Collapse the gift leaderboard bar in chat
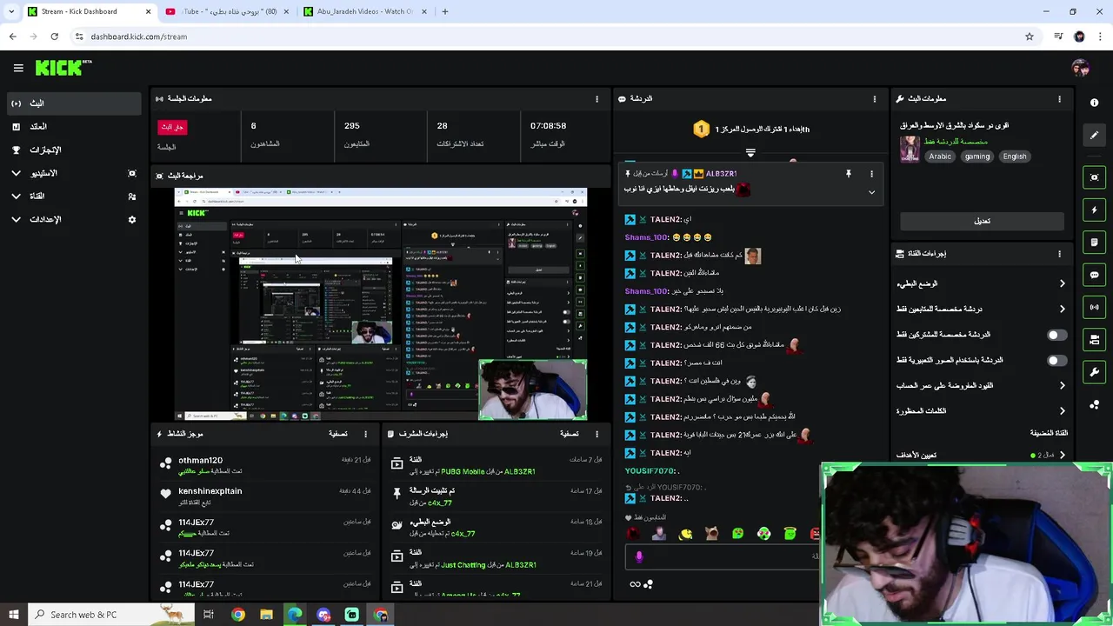1113x626 pixels. tap(750, 152)
